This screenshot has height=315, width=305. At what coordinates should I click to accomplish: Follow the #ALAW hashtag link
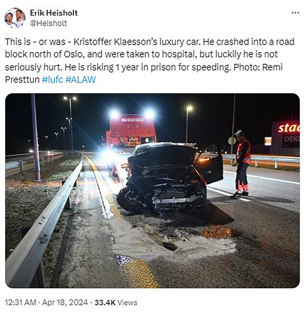pyautogui.click(x=80, y=79)
